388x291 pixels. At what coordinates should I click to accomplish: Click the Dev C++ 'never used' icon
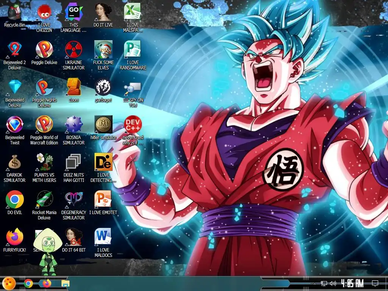133,124
